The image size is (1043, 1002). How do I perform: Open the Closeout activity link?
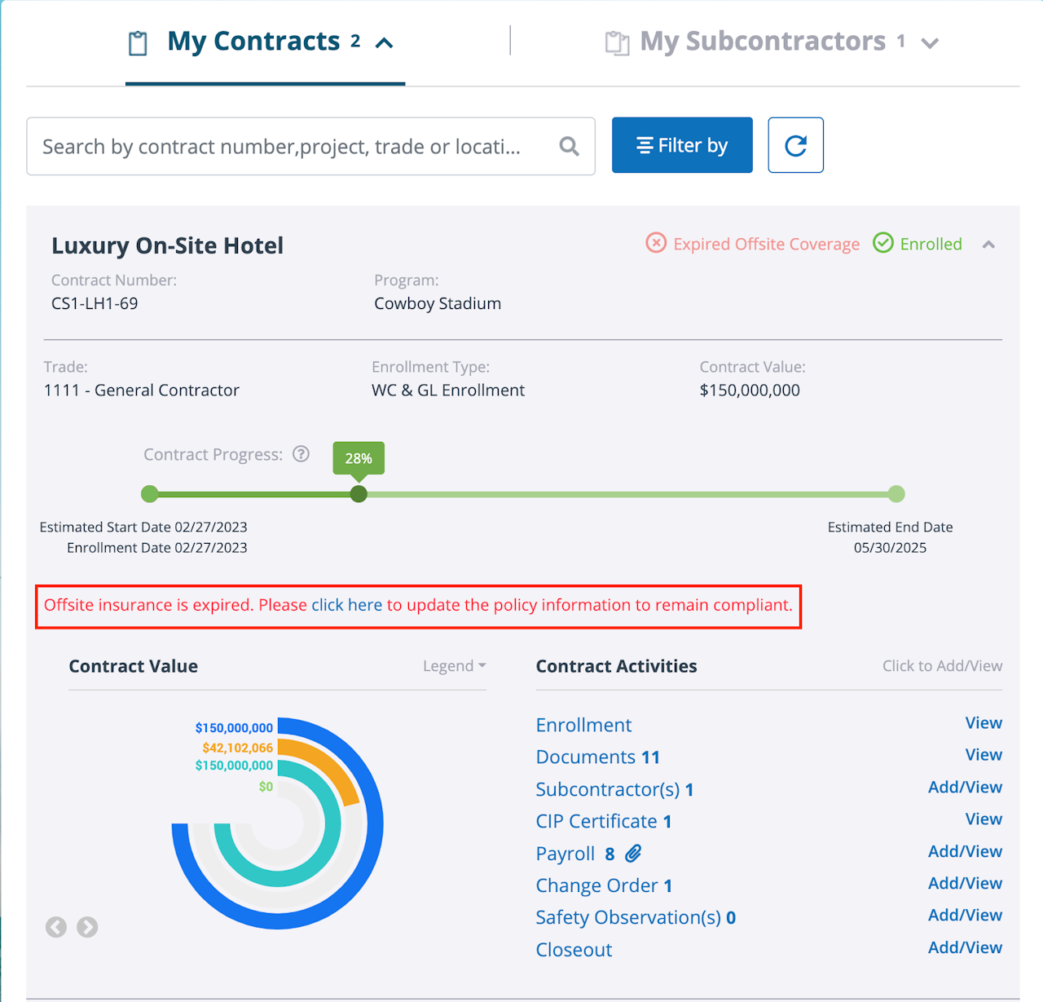coord(574,950)
